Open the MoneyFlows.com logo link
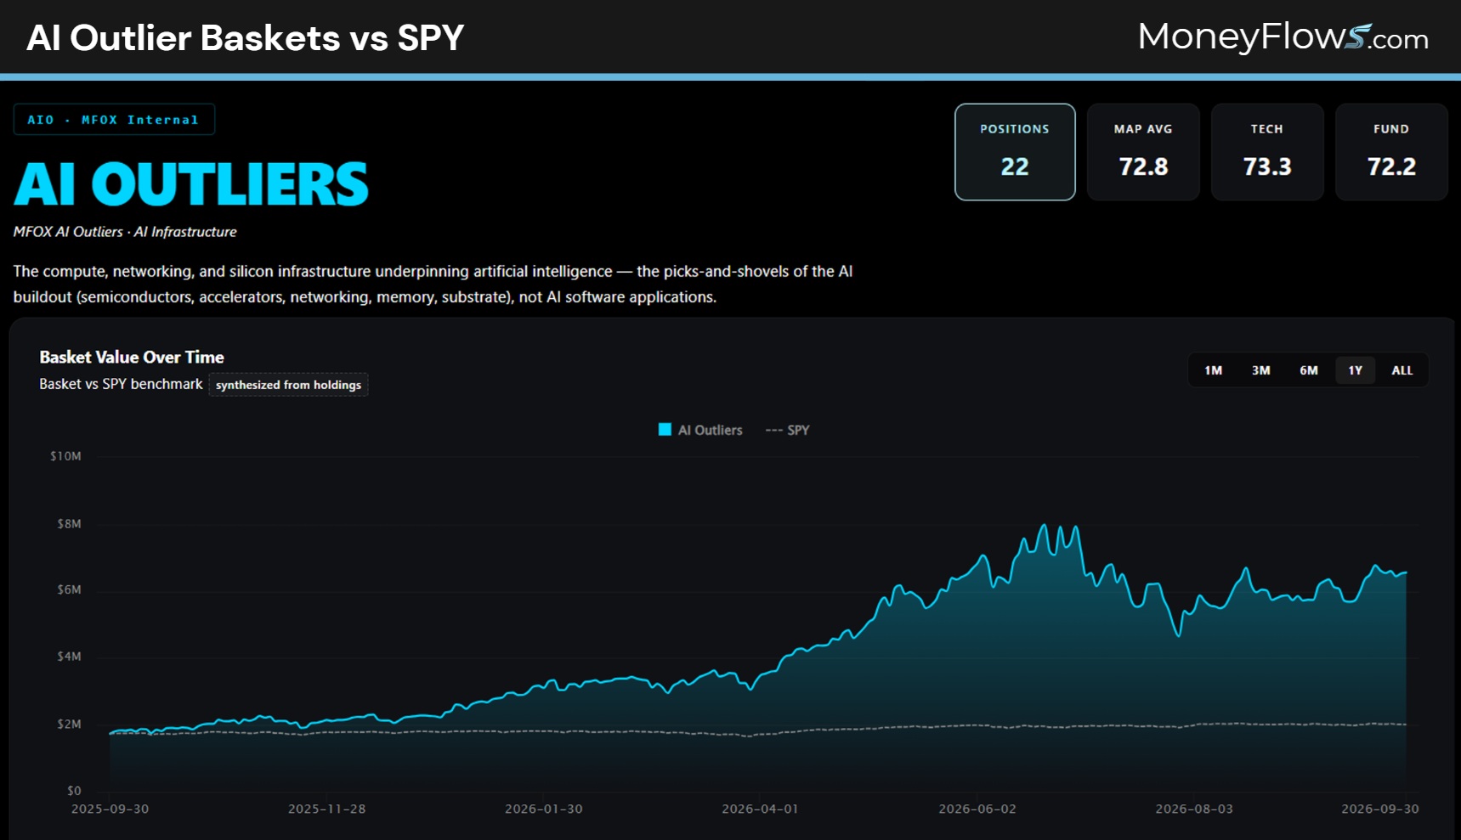This screenshot has width=1461, height=840. (x=1283, y=37)
